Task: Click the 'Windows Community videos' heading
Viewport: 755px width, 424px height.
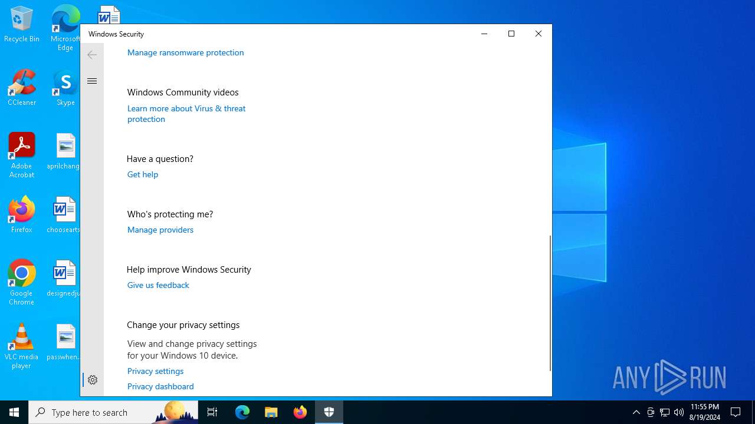Action: (x=183, y=92)
